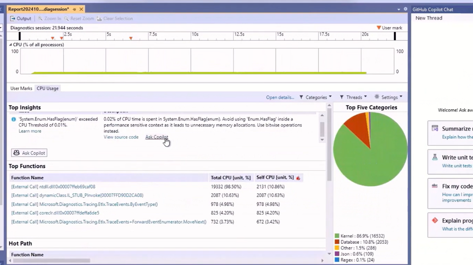473x265 pixels.
Task: Click the Json purple legend swatch
Action: pos(337,254)
